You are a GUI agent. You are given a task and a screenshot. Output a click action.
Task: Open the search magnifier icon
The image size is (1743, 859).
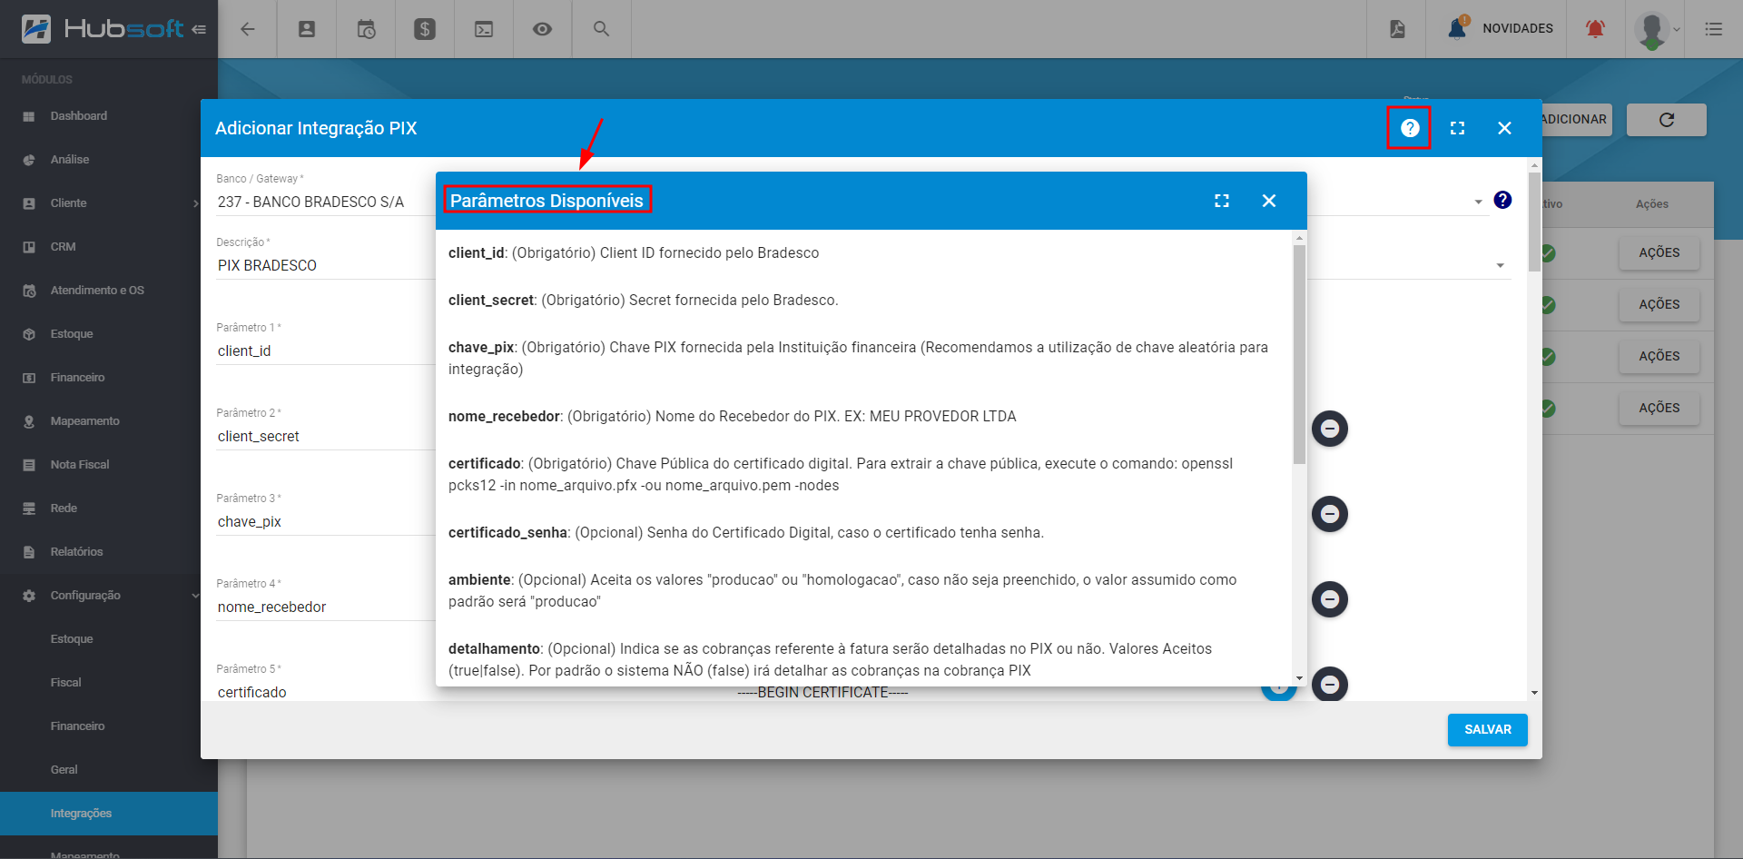click(601, 29)
